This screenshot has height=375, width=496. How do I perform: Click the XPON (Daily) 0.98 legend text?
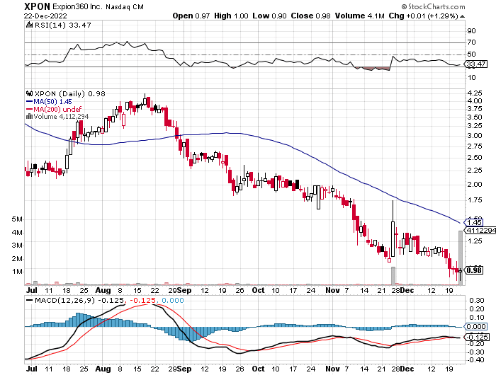[x=70, y=94]
